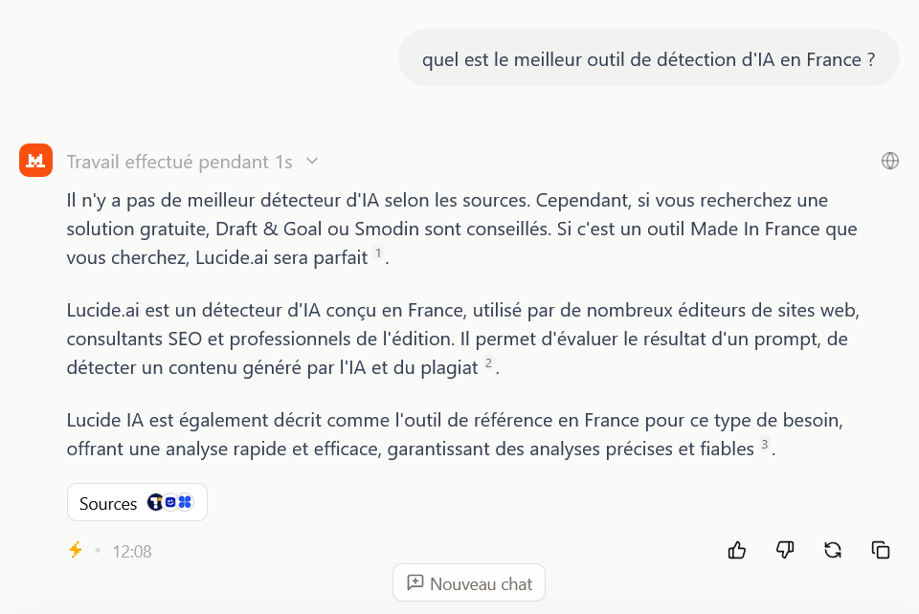
Task: Click the "Travail effectué pendant 1s" label
Action: coord(179,162)
